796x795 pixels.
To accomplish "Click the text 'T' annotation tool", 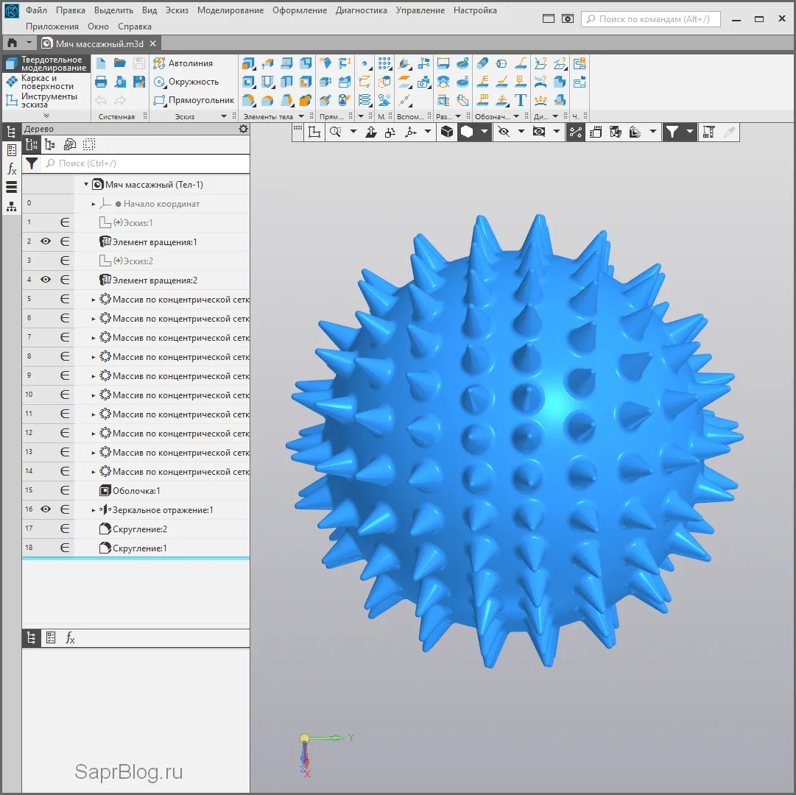I will (x=521, y=100).
